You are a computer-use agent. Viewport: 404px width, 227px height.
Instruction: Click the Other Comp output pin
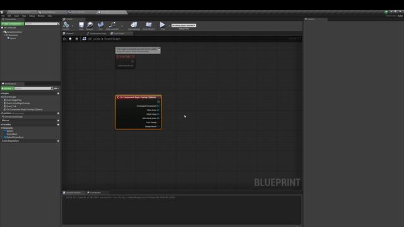158,114
